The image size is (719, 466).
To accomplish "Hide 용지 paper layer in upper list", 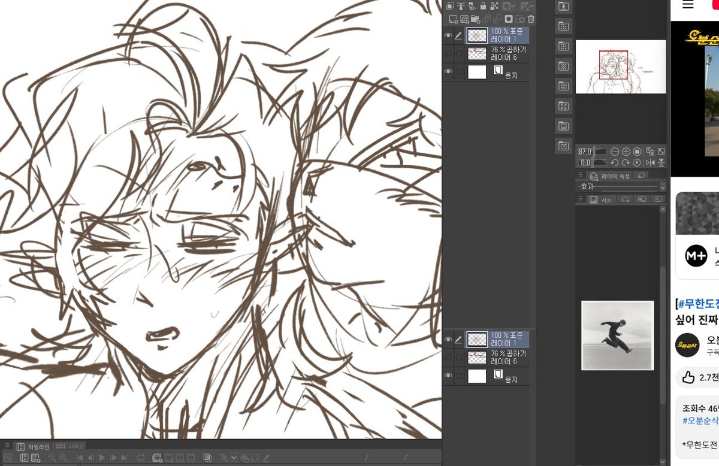I will (448, 72).
